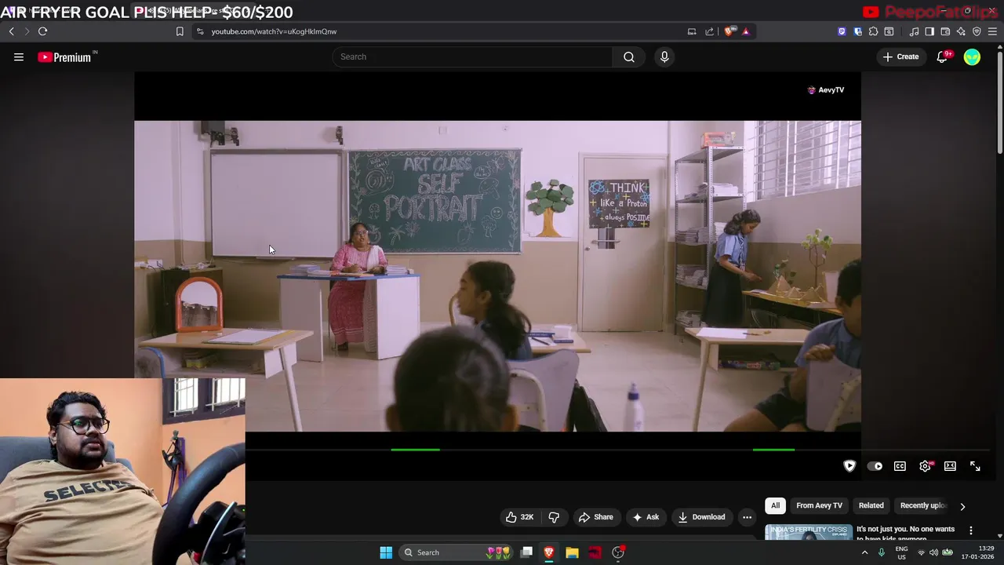
Task: Open the YouTube guide hamburger menu
Action: click(x=19, y=56)
